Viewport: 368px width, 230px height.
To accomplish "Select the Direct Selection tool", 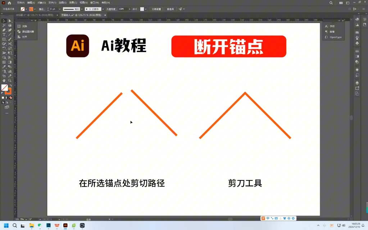I will [9, 20].
